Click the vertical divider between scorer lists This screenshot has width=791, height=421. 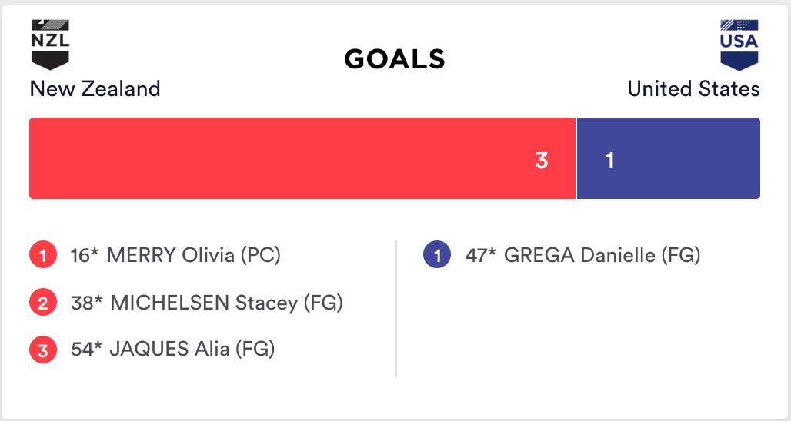396,308
